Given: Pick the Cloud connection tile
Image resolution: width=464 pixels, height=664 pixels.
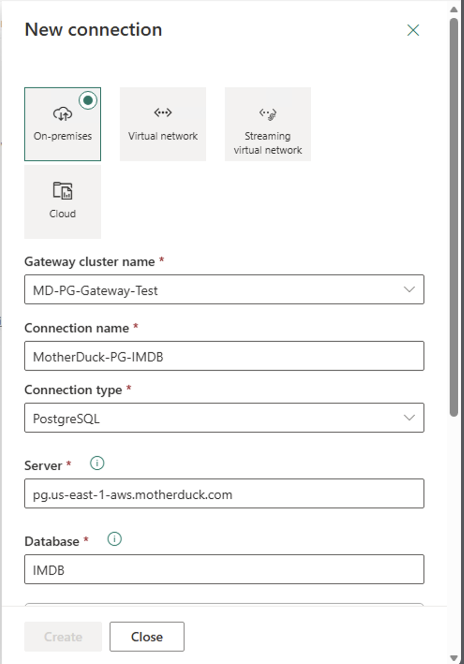Looking at the screenshot, I should (x=63, y=202).
